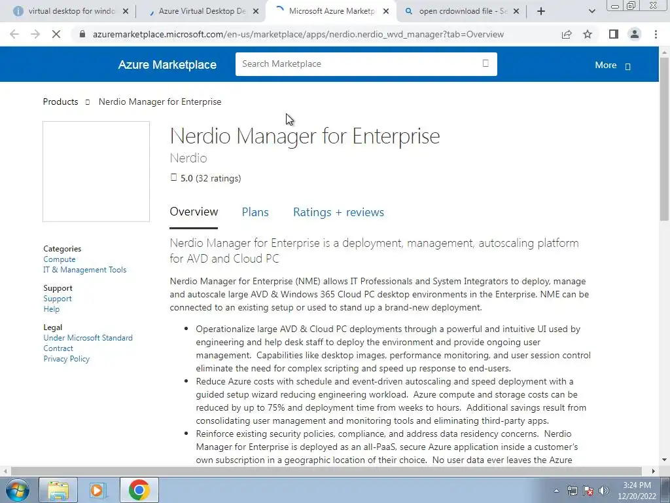Switch to Azure Virtual Desktop tab

(x=201, y=11)
